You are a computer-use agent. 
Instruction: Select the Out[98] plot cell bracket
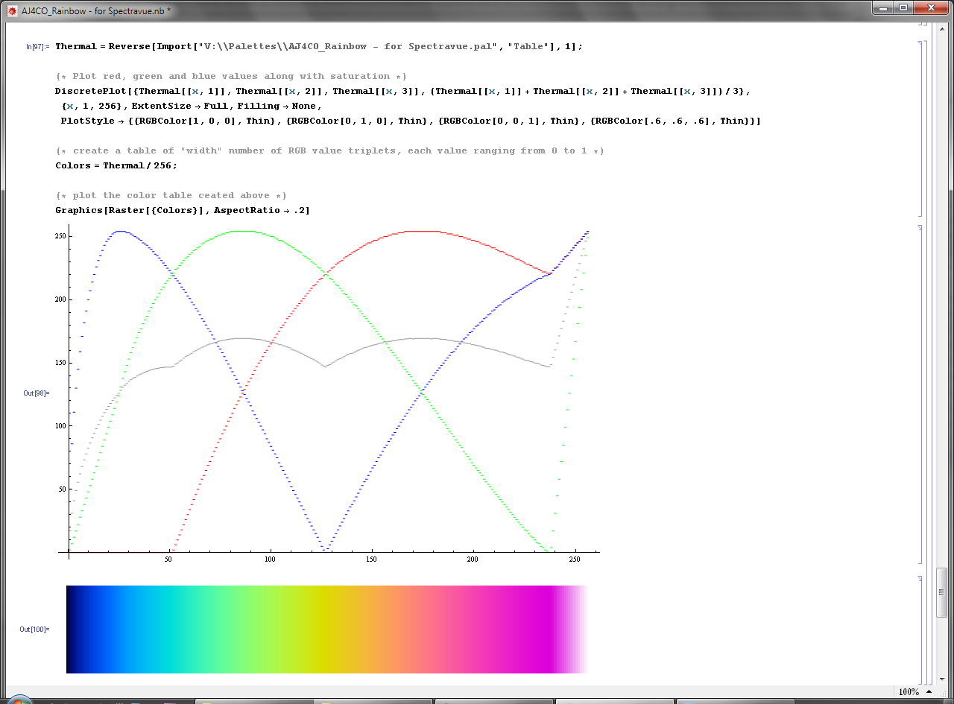coord(920,393)
